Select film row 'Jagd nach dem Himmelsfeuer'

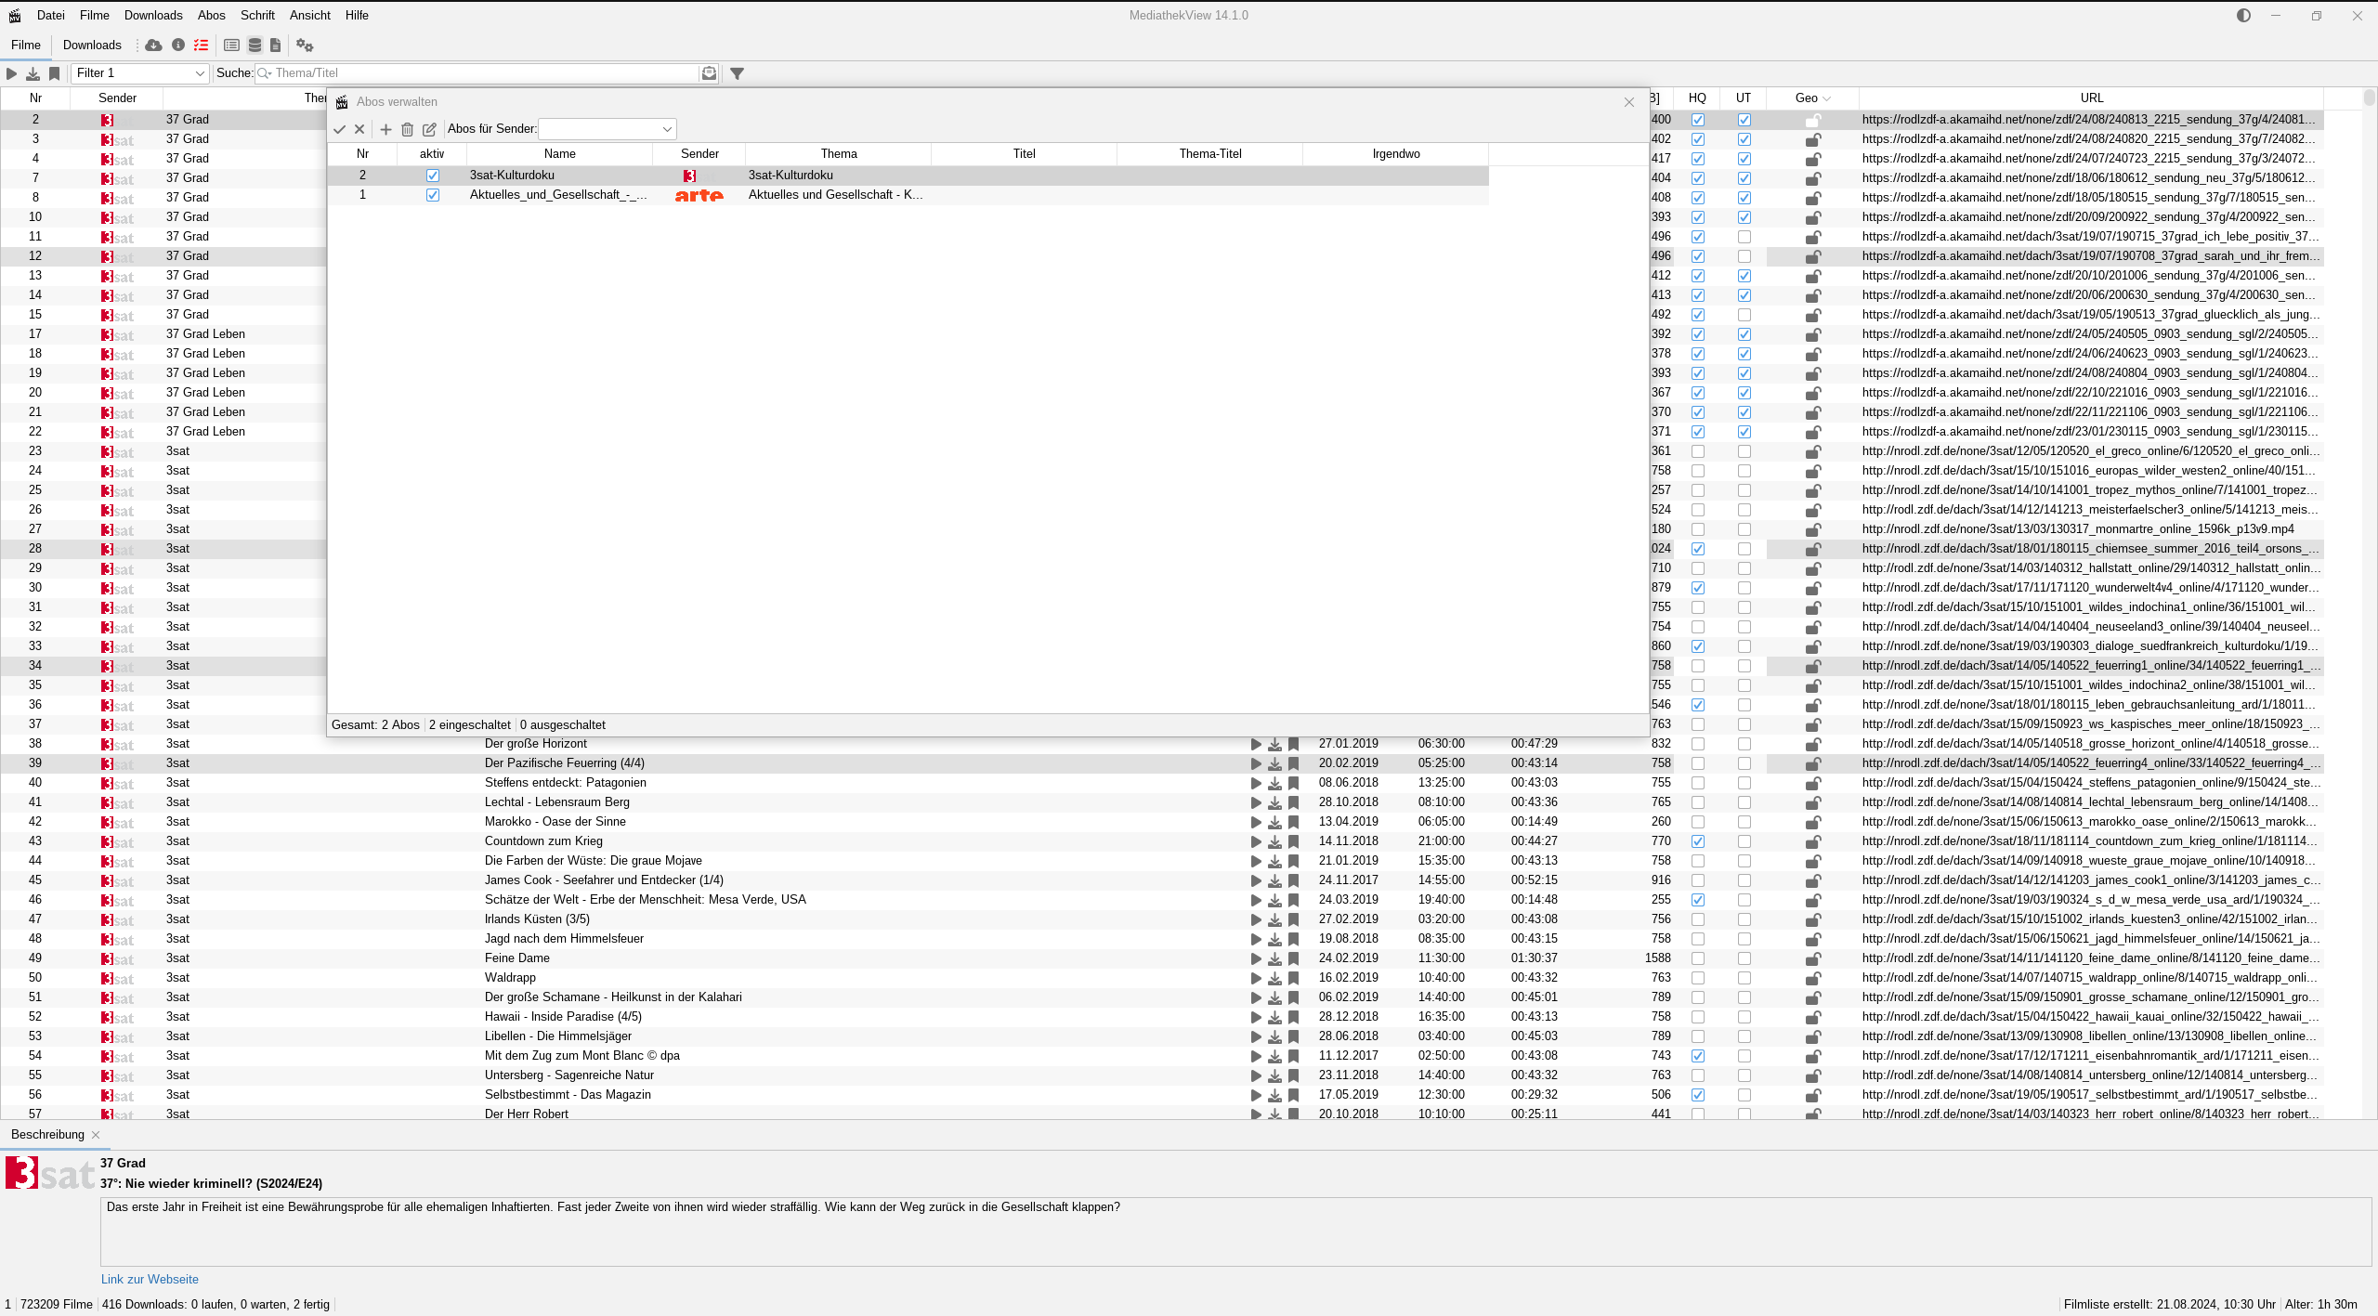1161,939
